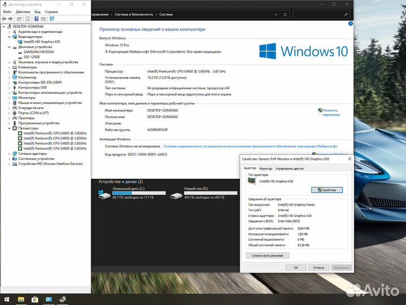Click the Back arrow in Device Manager toolbar
Image resolution: width=406 pixels, height=305 pixels.
click(x=4, y=19)
